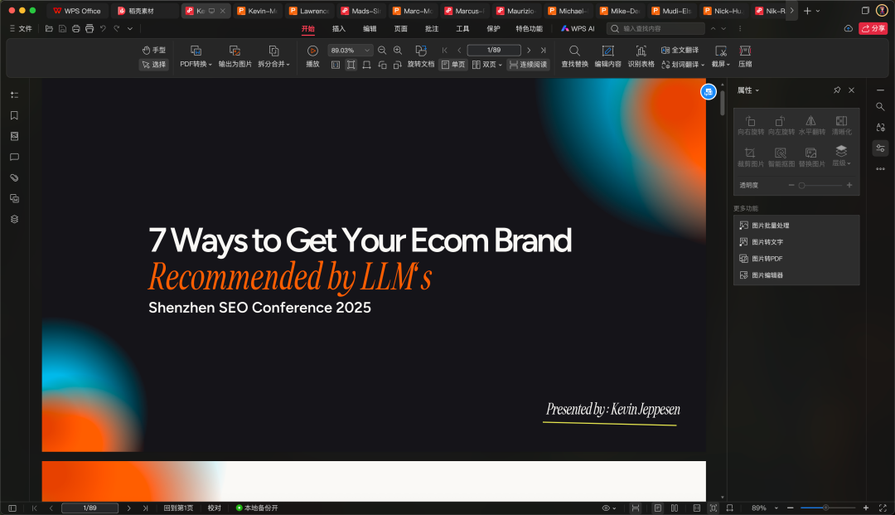Pin the Properties (属性) panel

coord(837,90)
